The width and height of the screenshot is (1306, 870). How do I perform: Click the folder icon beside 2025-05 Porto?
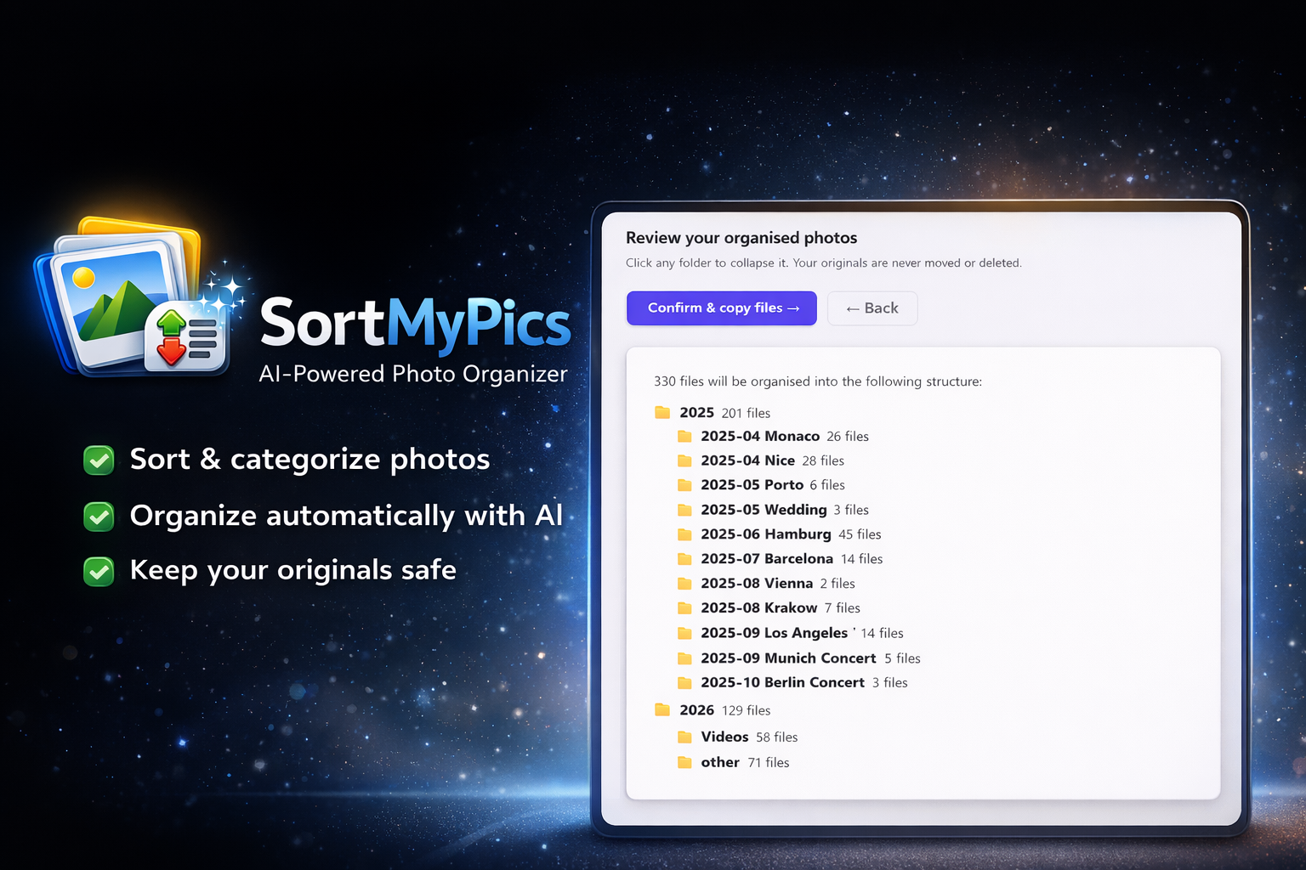[685, 485]
